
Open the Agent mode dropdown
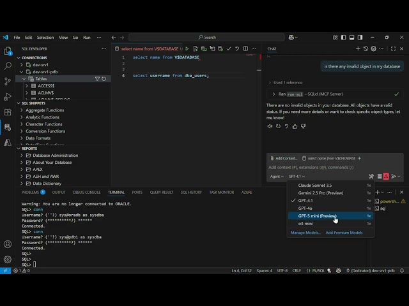tap(277, 177)
